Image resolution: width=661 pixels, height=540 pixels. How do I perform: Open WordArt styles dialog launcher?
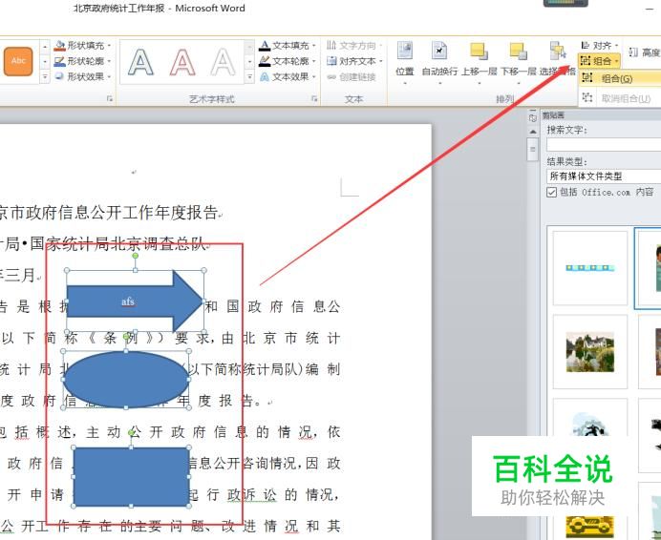pyautogui.click(x=314, y=98)
